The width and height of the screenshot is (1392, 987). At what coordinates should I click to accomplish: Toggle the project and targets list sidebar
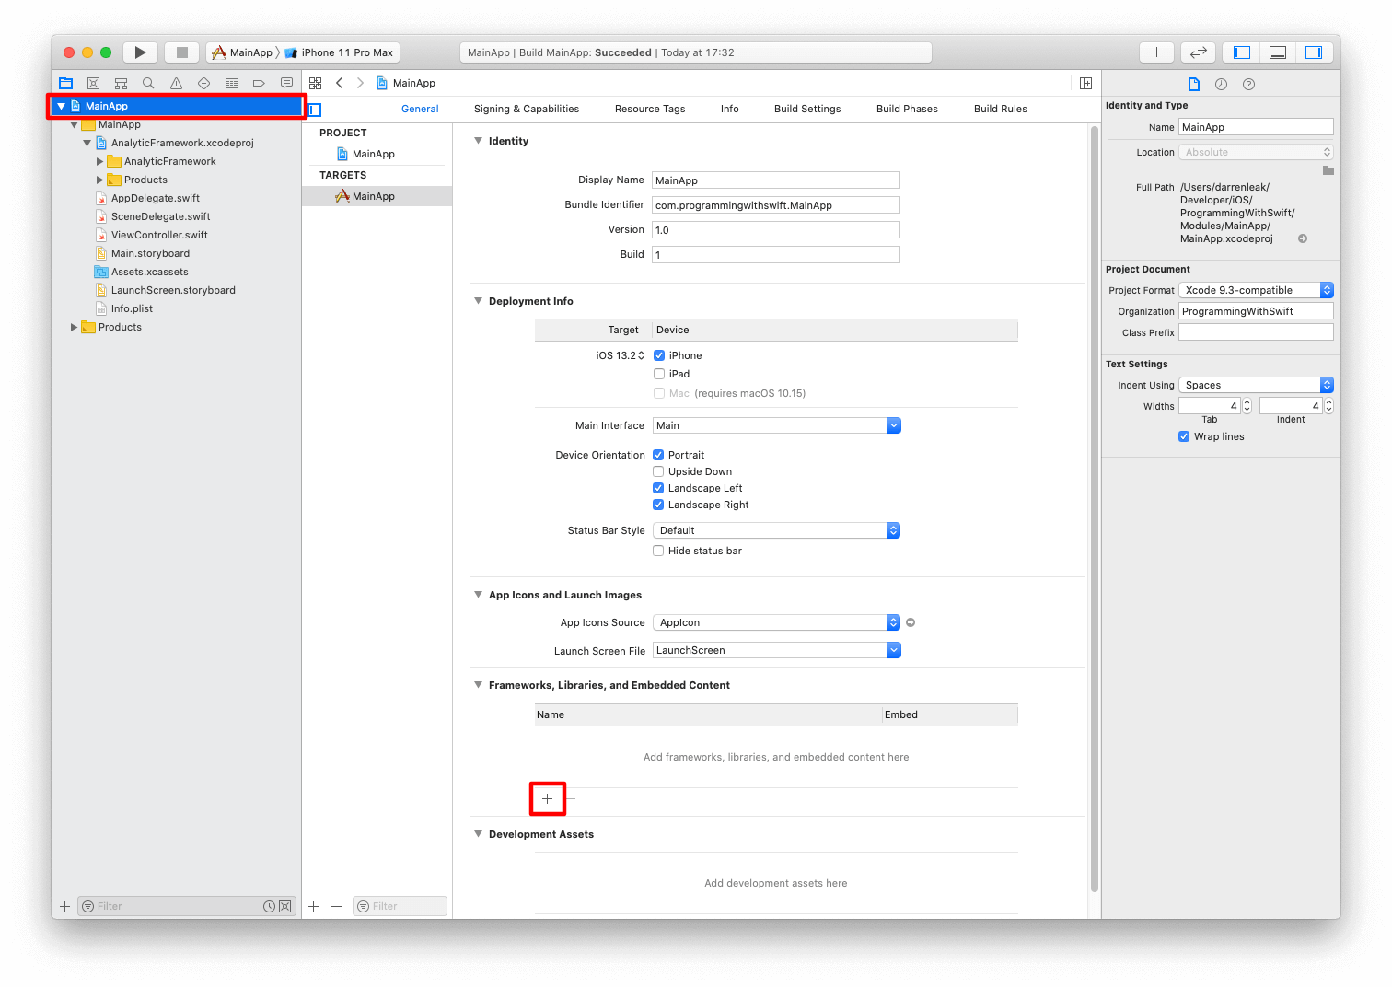coord(315,110)
